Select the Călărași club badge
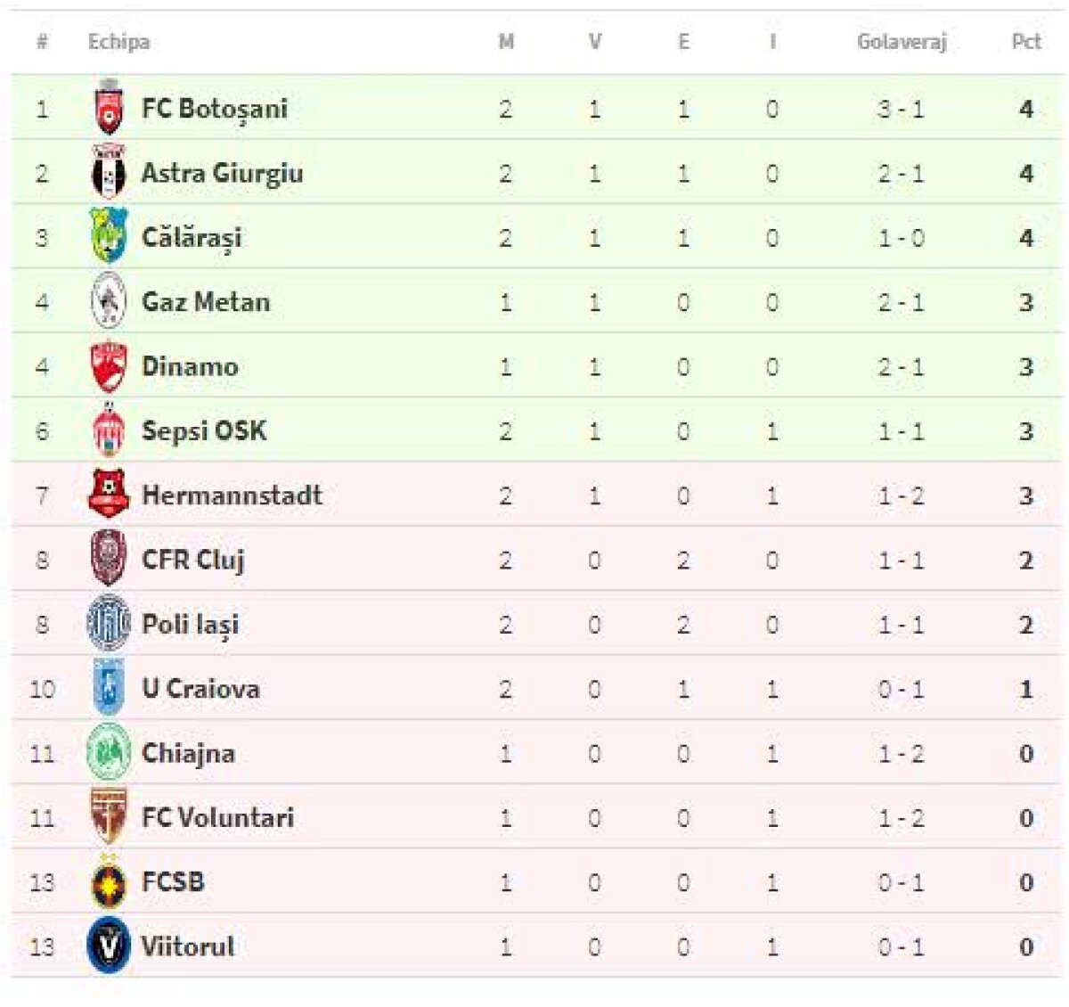The image size is (1069, 1007). [x=109, y=236]
